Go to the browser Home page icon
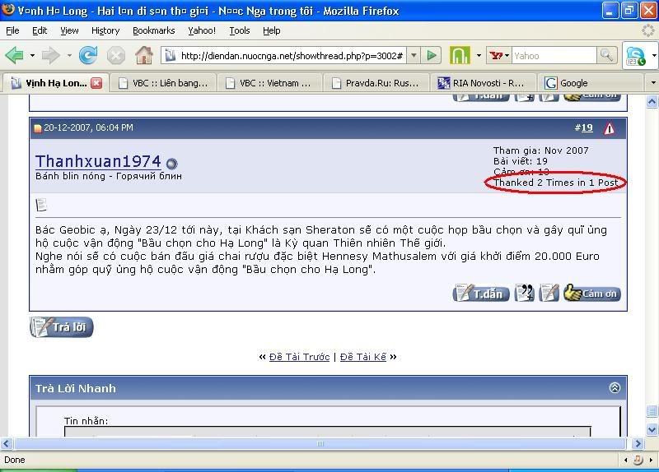 click(144, 56)
